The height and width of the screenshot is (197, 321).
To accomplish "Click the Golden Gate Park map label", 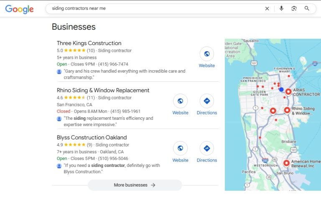I will tap(260, 93).
